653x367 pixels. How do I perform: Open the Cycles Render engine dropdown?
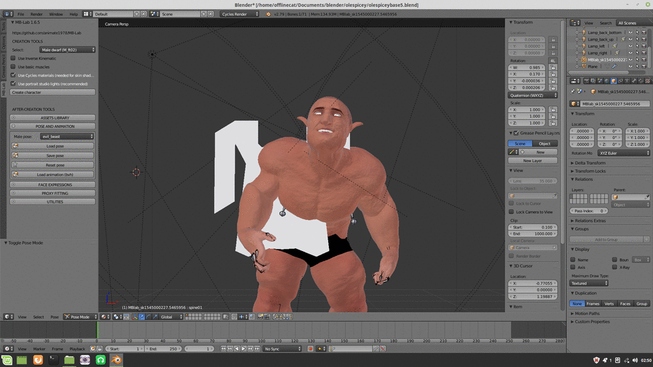point(239,14)
